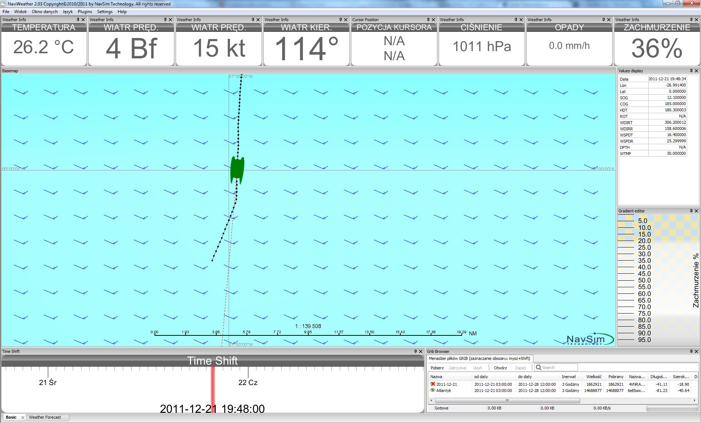701x423 pixels.
Task: Pin the CIŚNIENIE pressure panel
Action: pyautogui.click(x=516, y=20)
